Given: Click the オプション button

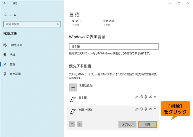Looking at the screenshot, I should click(x=127, y=124).
